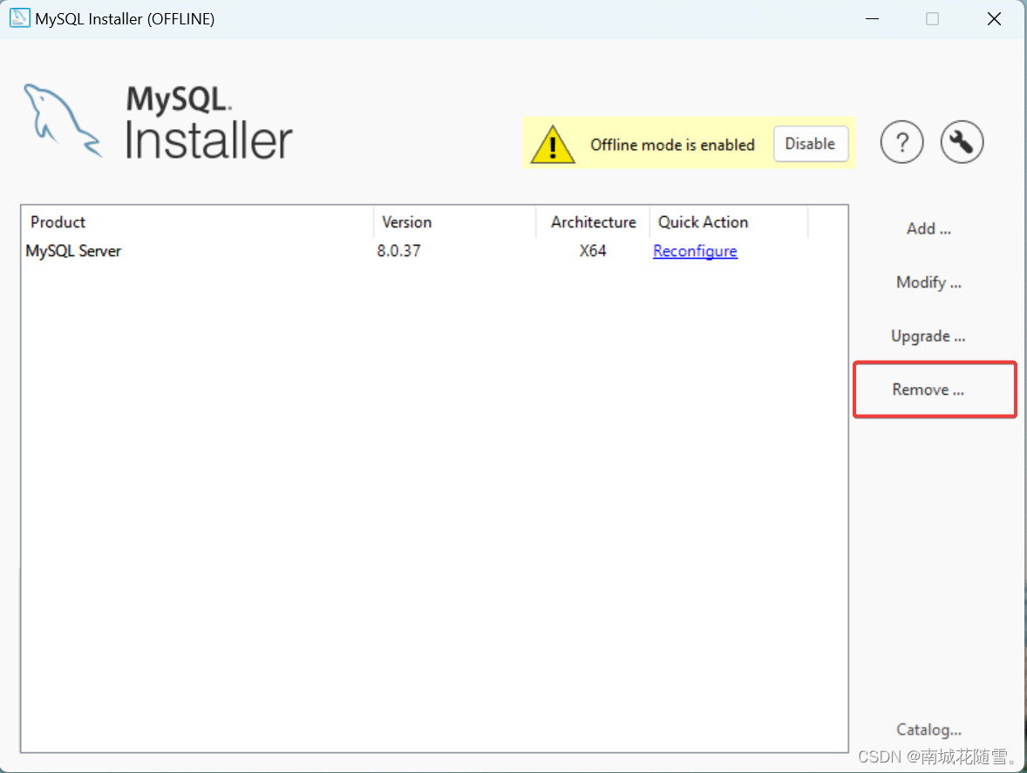1027x773 pixels.
Task: Click the X64 architecture cell
Action: (x=592, y=251)
